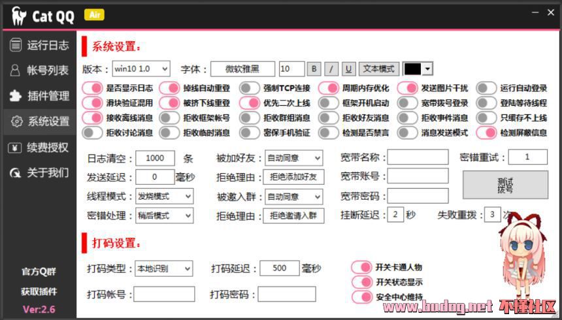Click the 打码延迟 field 500

point(280,268)
